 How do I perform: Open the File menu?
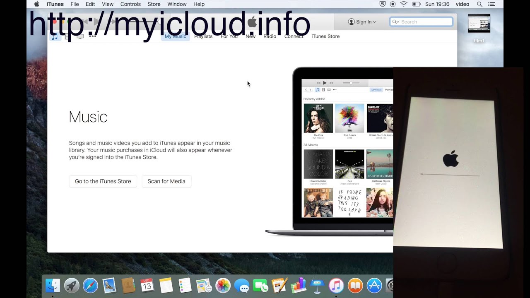(75, 4)
